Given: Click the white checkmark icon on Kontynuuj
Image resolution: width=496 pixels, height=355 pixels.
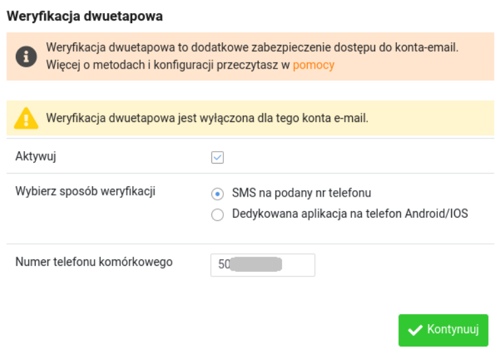Looking at the screenshot, I should point(415,330).
